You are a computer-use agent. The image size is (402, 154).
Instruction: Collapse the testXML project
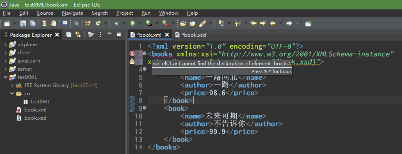(5, 77)
